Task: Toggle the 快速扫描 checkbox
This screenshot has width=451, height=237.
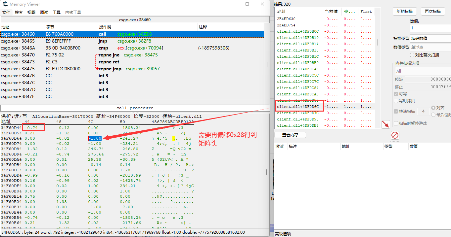Action: click(x=396, y=111)
